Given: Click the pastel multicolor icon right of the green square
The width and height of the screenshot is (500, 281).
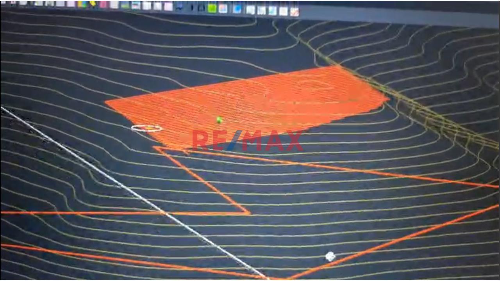Looking at the screenshot, I should (223, 8).
